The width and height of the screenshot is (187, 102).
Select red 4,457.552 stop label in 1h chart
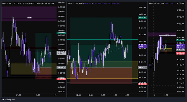[x=180, y=53]
